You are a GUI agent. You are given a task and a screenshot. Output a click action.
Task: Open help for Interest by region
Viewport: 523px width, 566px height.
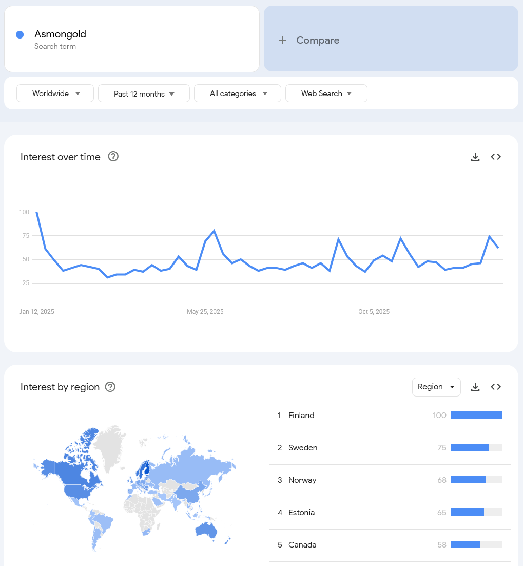click(x=110, y=387)
